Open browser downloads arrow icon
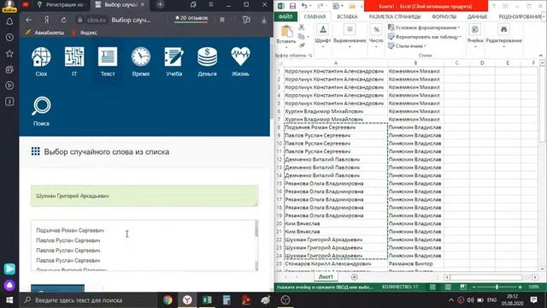The image size is (547, 308). pos(264,20)
